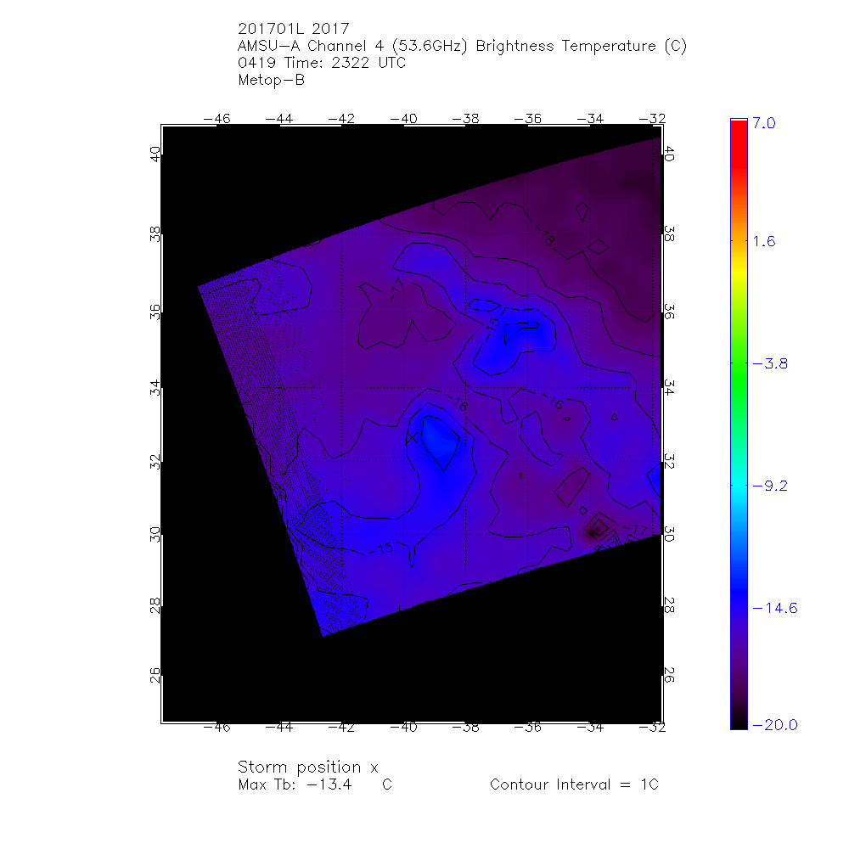Click the 26 latitude label on left axis

point(154,675)
